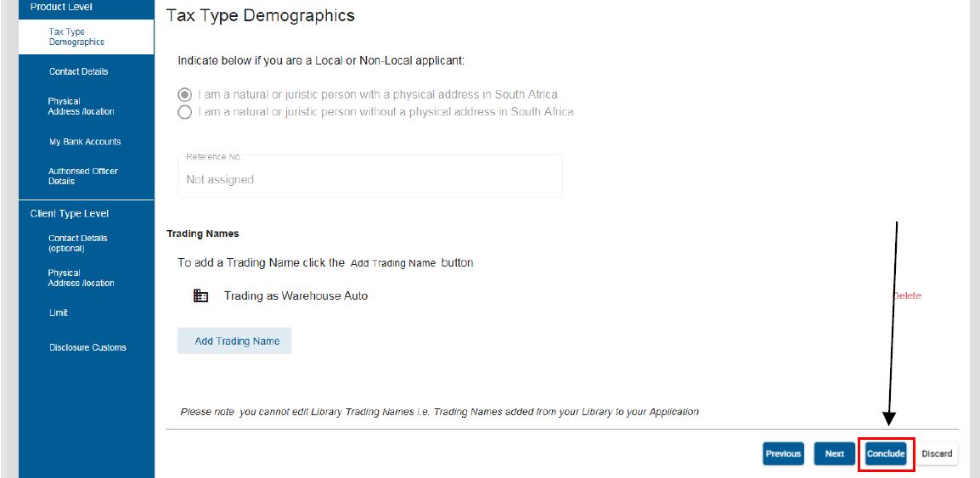
Task: Open Disclosure Customs section
Action: 86,347
